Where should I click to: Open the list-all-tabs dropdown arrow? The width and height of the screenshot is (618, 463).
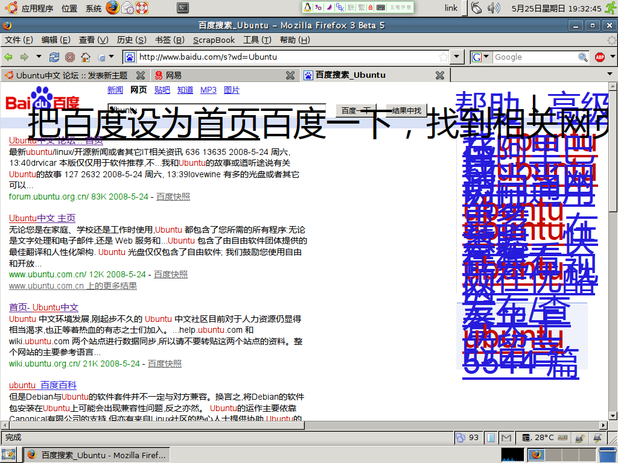pyautogui.click(x=610, y=74)
